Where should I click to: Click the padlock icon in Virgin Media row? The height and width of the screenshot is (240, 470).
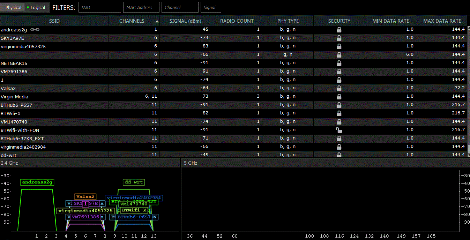pyautogui.click(x=339, y=97)
